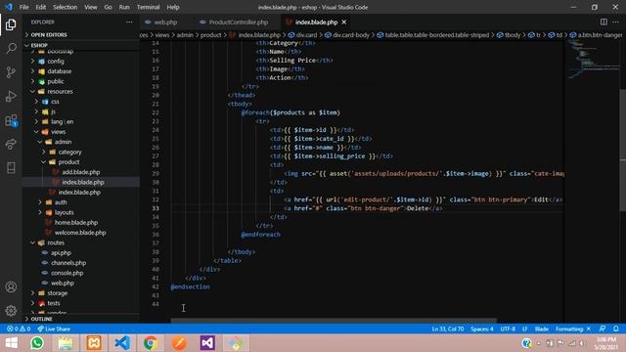The image size is (626, 352).
Task: Open the File menu
Action: pos(23,7)
